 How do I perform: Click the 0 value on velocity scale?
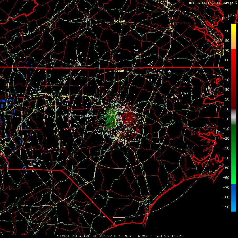[228, 119]
